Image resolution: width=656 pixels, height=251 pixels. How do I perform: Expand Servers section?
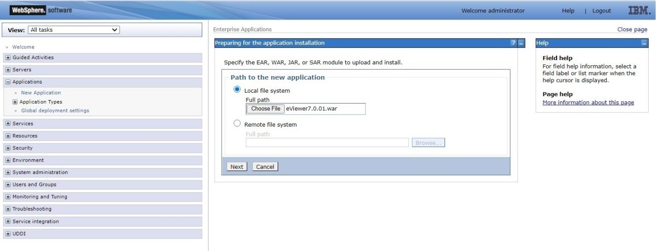pos(8,70)
